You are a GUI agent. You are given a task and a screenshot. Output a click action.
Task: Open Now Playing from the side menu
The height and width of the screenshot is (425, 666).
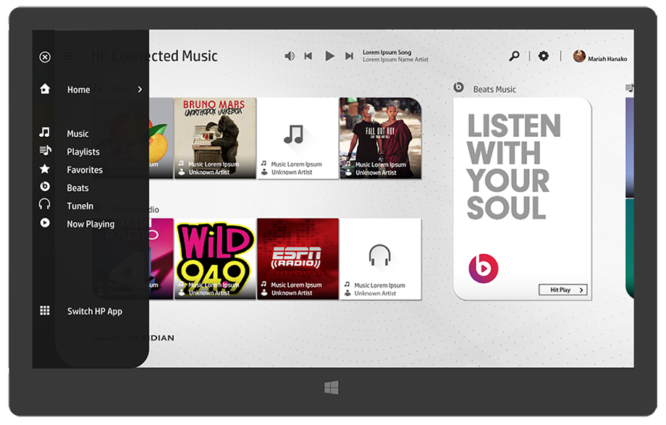90,224
